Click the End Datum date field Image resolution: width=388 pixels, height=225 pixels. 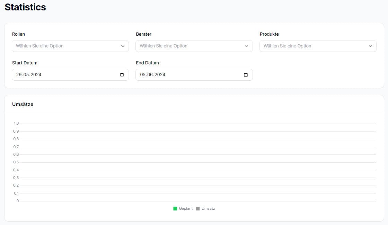pos(194,75)
